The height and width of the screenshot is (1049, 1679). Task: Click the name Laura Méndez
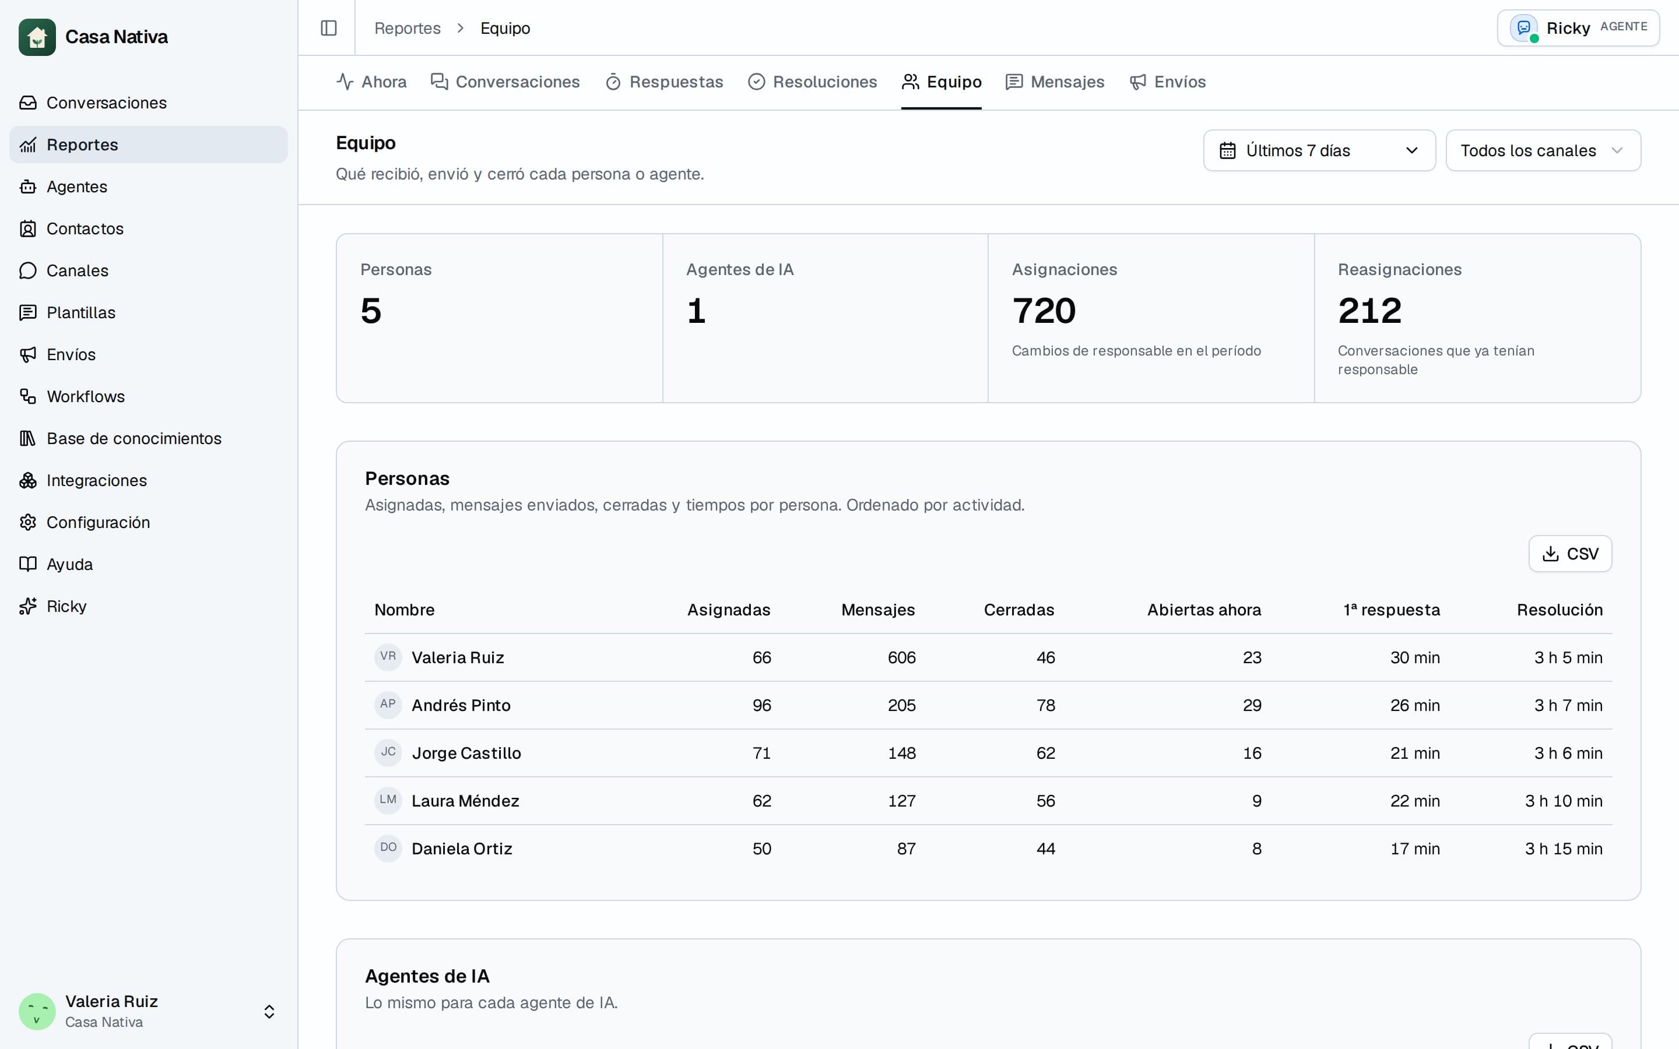(466, 801)
